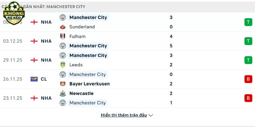Open the Leeds team name link
255x127 pixels.
[76, 65]
